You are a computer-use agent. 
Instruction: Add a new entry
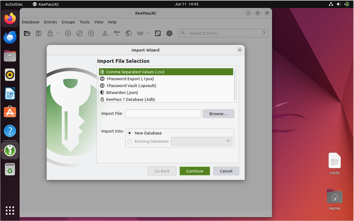(68, 33)
